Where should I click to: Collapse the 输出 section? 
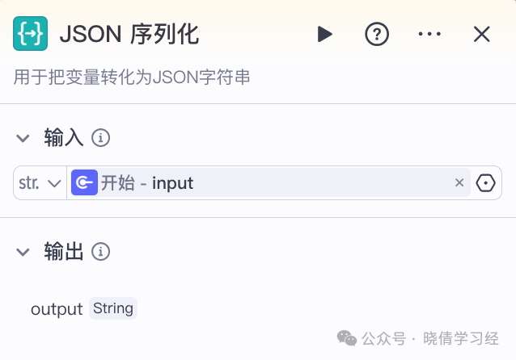point(23,252)
